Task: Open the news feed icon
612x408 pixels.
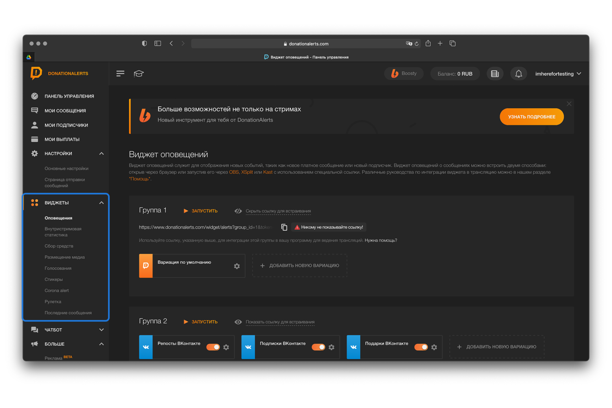Action: click(495, 74)
